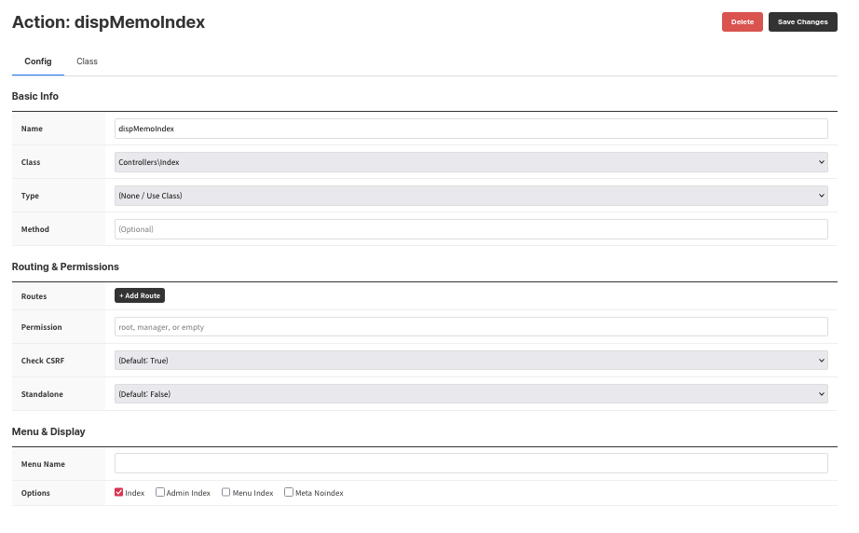Click the Class dropdown chevron arrow
Viewport: 859px width, 533px height.
pos(821,162)
